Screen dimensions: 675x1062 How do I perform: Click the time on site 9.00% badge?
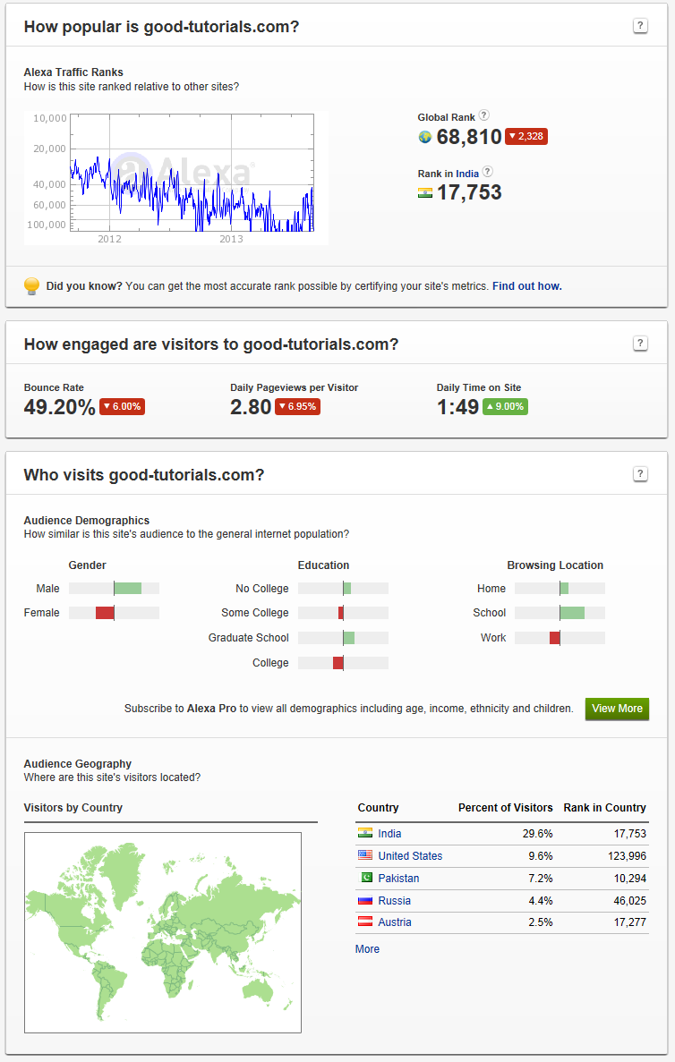505,406
